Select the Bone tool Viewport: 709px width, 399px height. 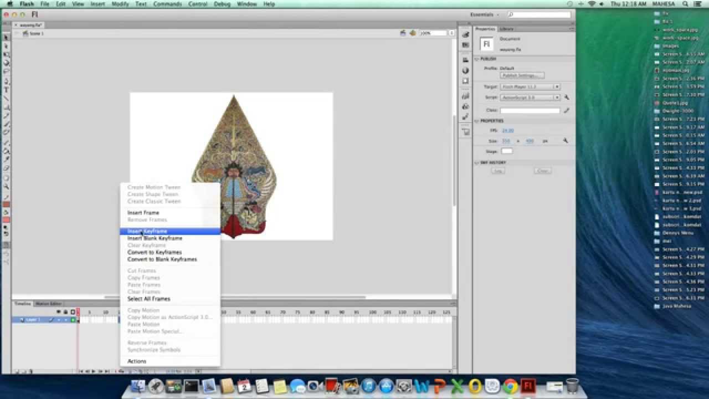click(6, 142)
